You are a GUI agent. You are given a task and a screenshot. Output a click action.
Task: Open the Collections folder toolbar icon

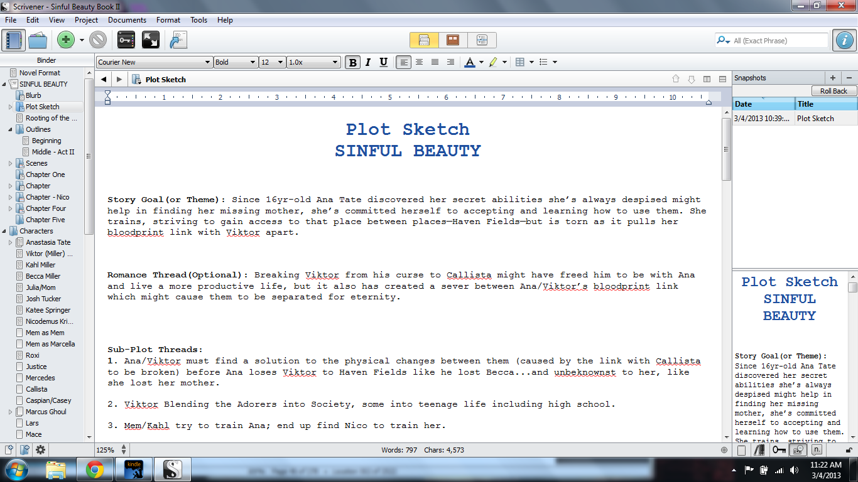(38, 40)
